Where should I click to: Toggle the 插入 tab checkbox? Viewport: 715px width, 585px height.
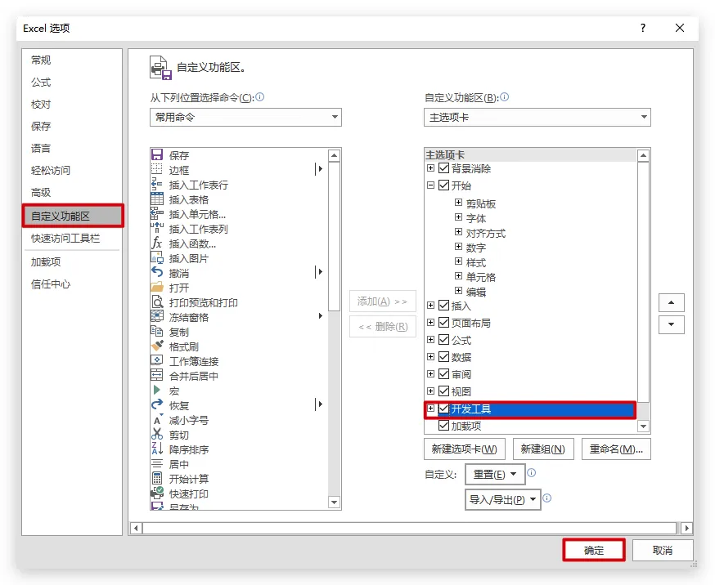443,305
